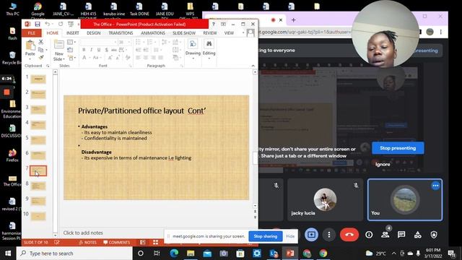462x260 pixels.
Task: Open Meet meeting details info icon
Action: pyautogui.click(x=369, y=235)
